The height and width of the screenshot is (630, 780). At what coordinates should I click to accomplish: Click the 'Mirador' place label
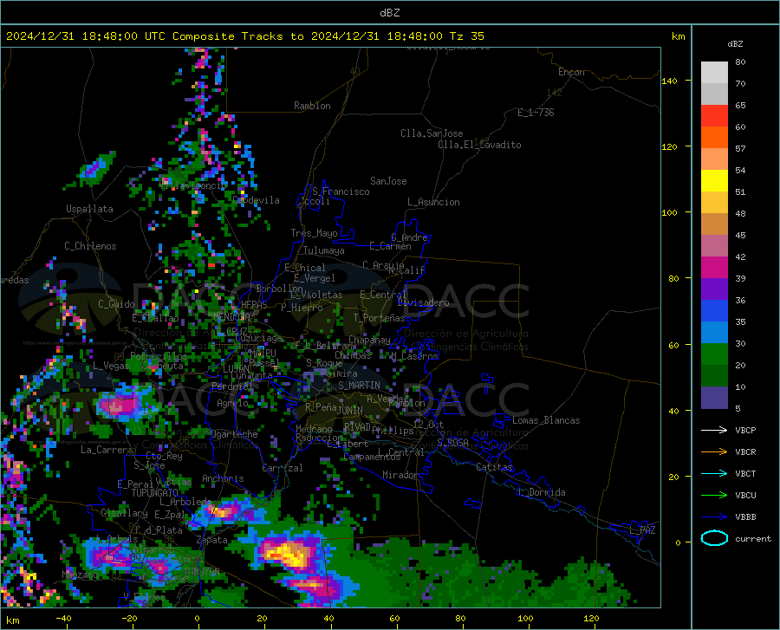(400, 475)
